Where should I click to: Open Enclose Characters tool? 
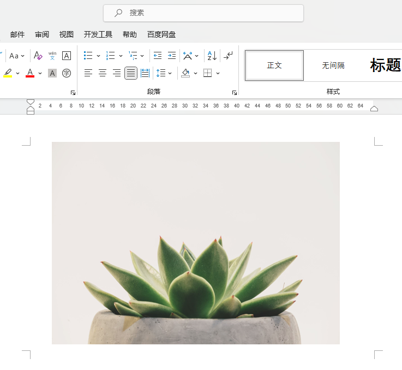tap(67, 73)
